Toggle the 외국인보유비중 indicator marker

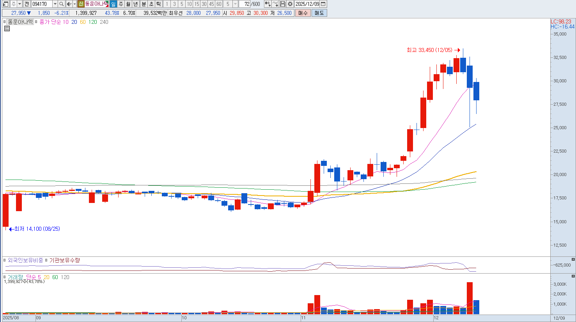coord(5,260)
